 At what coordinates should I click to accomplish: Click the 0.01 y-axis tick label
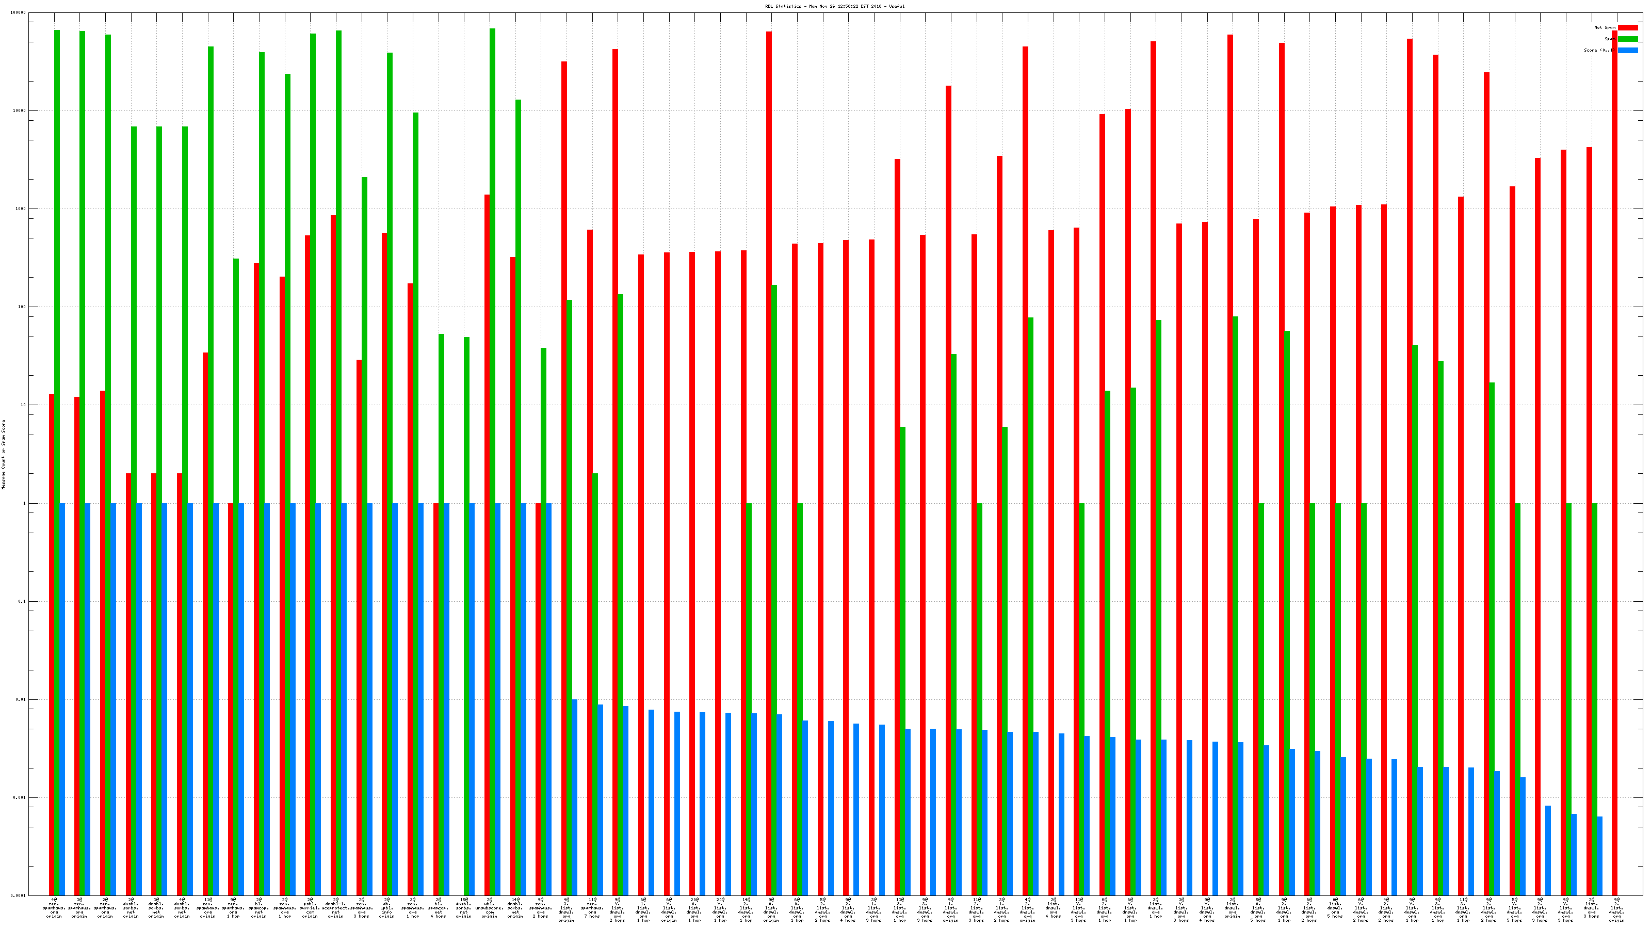point(20,699)
